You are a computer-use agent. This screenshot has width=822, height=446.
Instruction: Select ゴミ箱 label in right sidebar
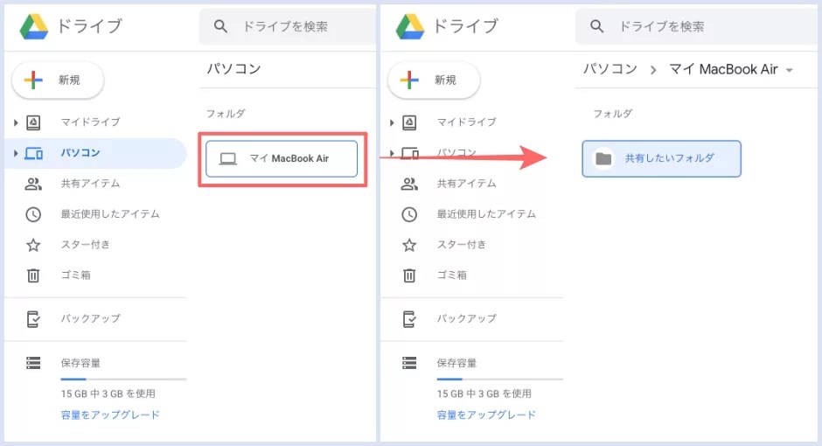click(x=452, y=275)
